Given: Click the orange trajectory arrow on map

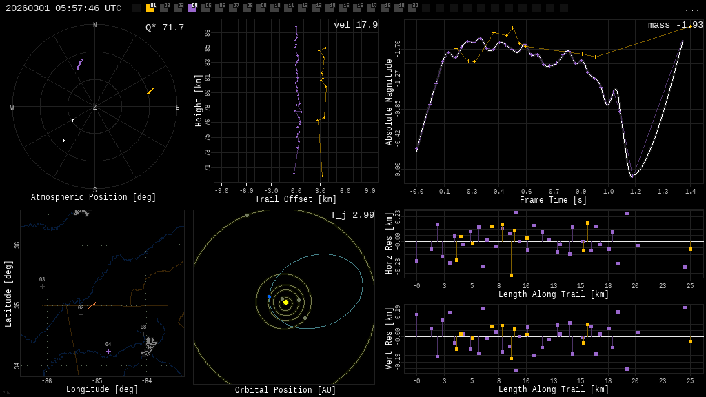Looking at the screenshot, I should click(x=92, y=305).
